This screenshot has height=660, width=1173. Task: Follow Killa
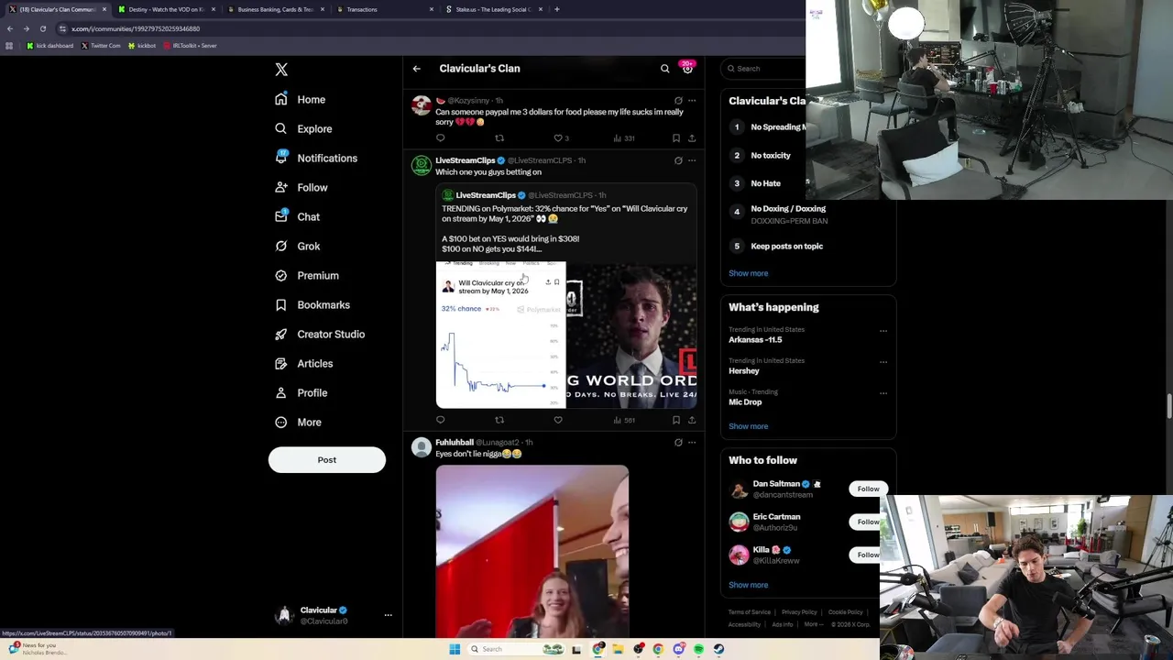point(868,555)
